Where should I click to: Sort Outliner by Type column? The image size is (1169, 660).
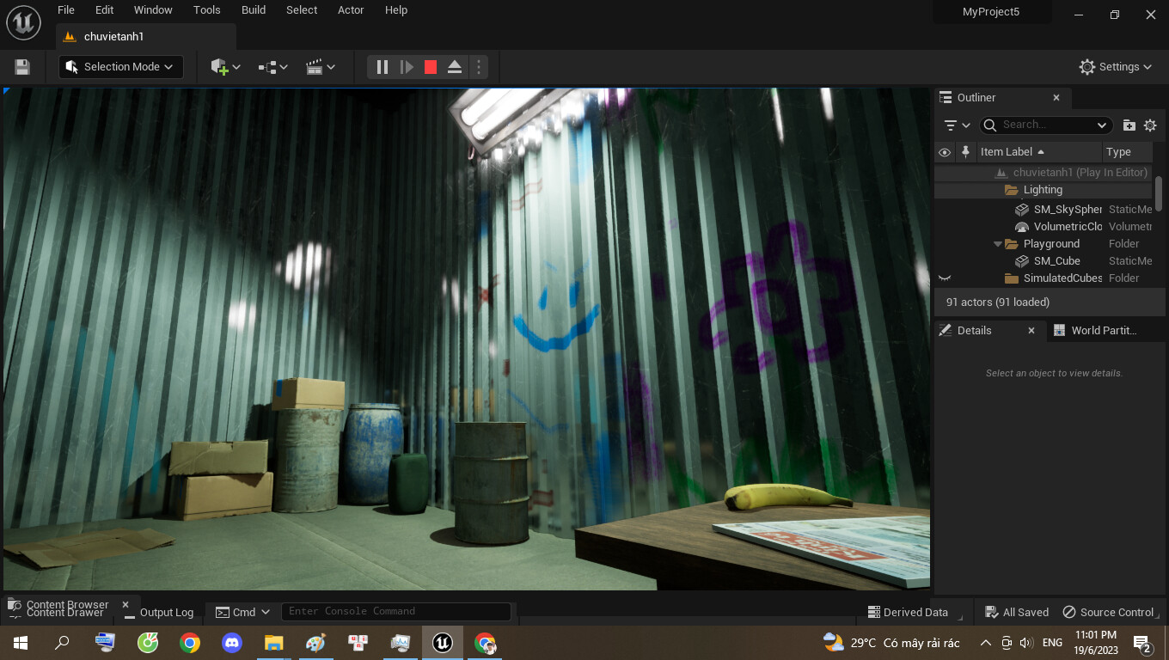click(1127, 152)
